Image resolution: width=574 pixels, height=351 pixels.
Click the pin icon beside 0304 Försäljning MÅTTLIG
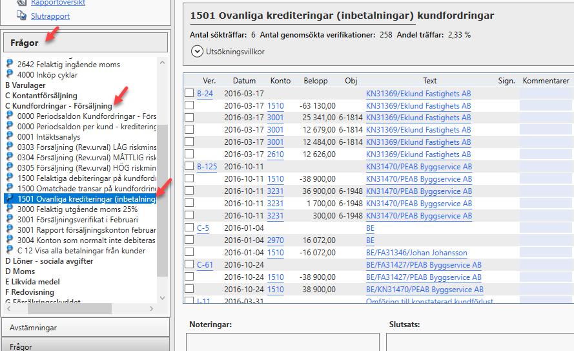tap(10, 157)
